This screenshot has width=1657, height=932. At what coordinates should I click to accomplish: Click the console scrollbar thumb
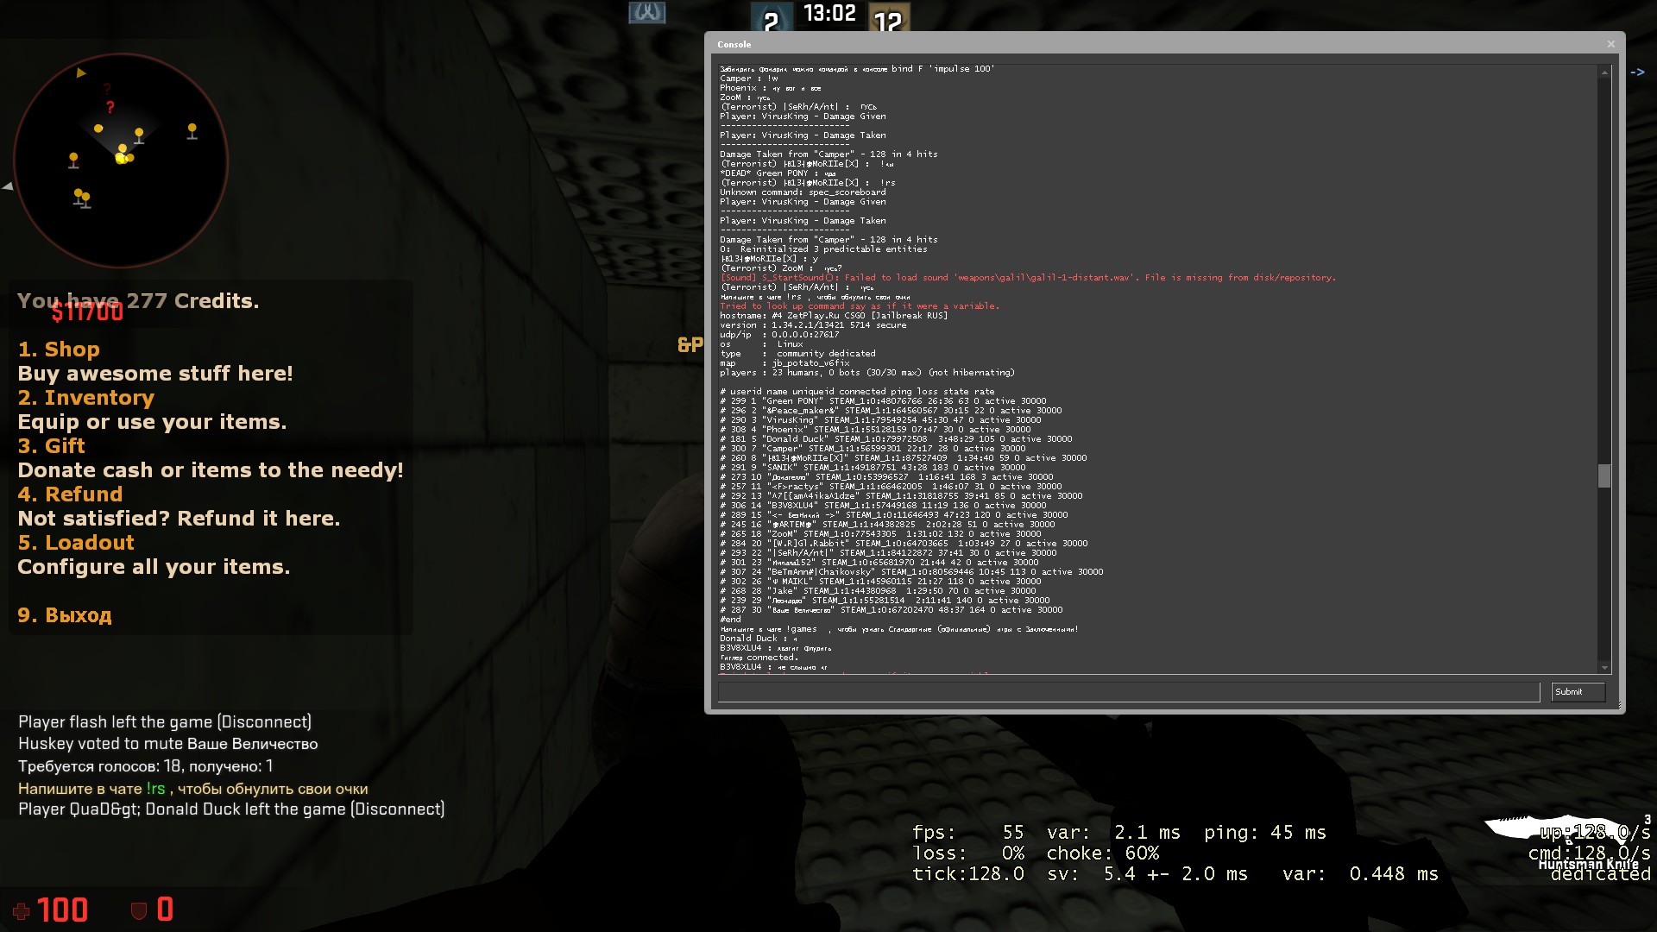[x=1604, y=475]
